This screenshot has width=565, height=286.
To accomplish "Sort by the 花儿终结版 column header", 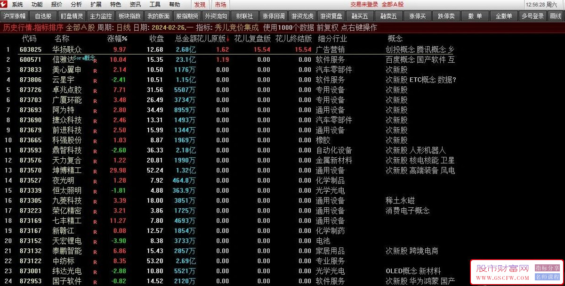I will [293, 39].
